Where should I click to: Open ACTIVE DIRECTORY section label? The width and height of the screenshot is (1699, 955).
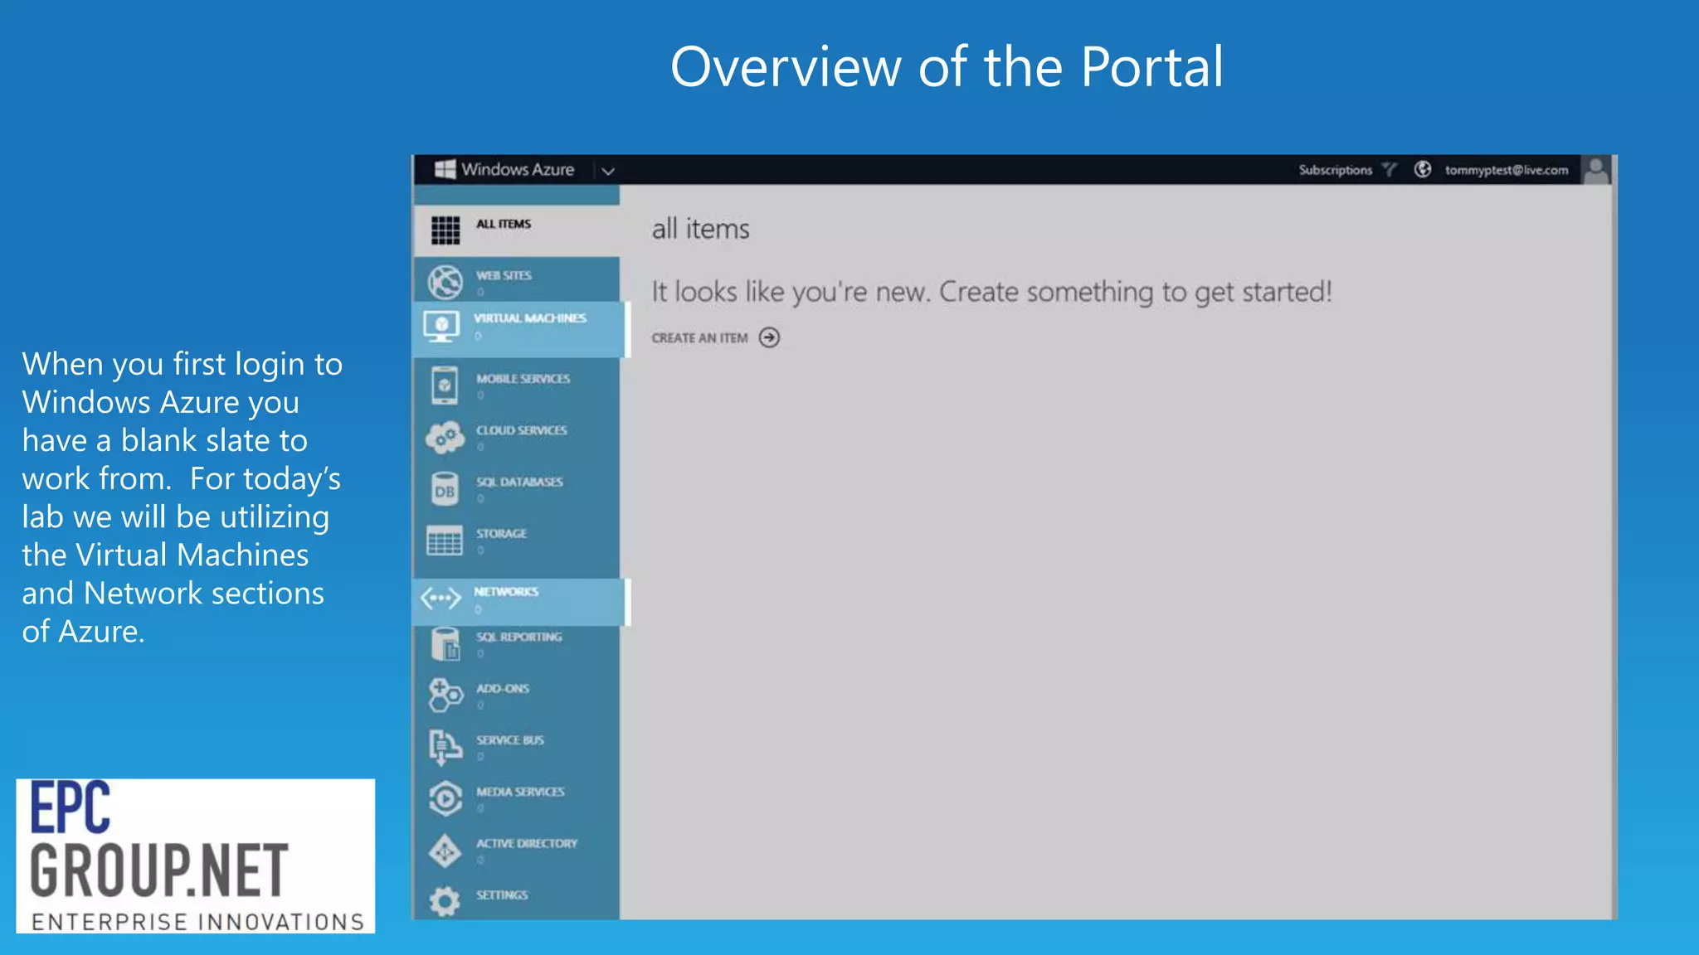tap(527, 843)
